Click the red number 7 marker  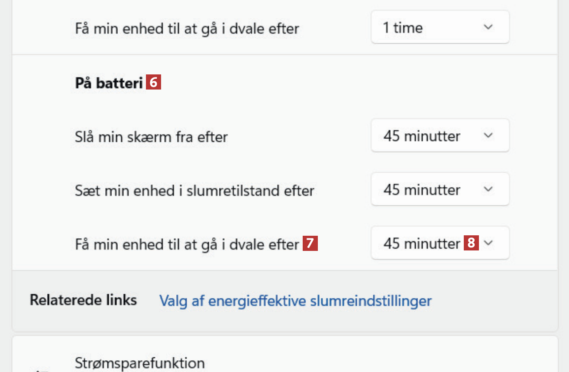click(x=310, y=244)
